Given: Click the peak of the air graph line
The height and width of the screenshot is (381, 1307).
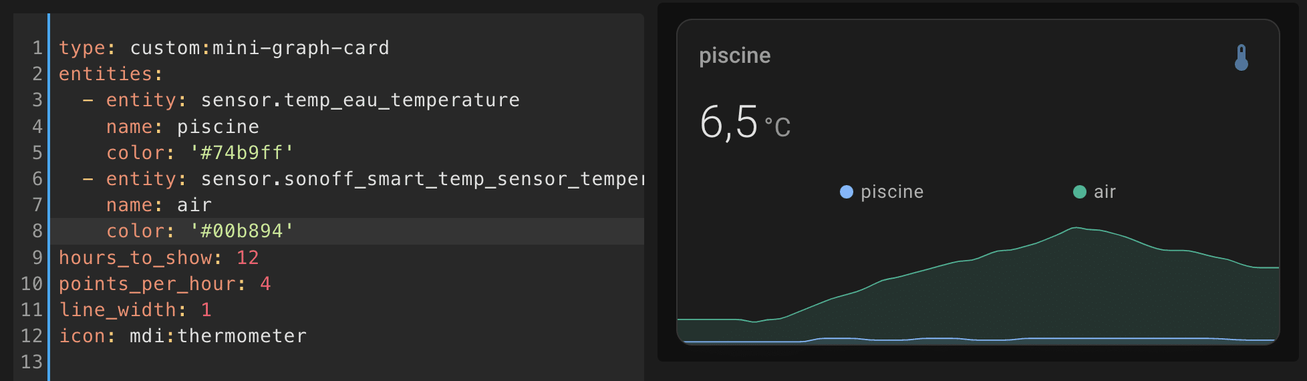Looking at the screenshot, I should coord(1076,228).
